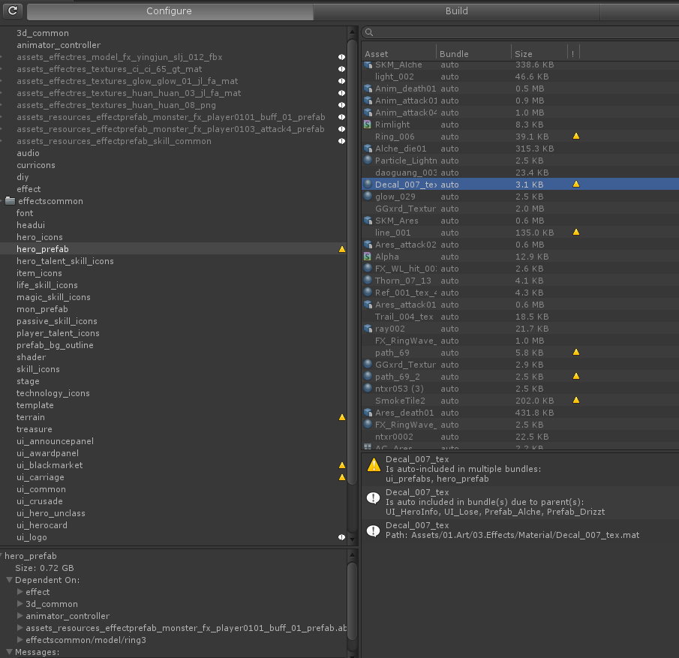Sort by the Asset column header
The image size is (679, 658).
click(398, 54)
